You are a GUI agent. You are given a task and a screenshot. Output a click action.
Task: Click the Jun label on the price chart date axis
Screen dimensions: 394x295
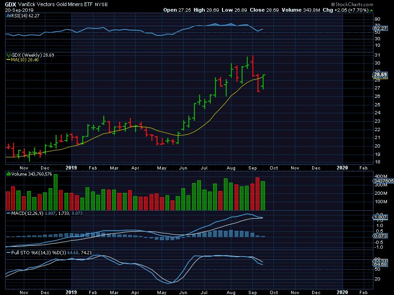point(183,168)
